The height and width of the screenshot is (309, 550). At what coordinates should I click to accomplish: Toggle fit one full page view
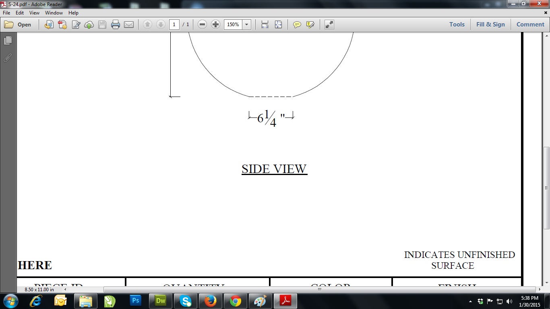click(278, 25)
